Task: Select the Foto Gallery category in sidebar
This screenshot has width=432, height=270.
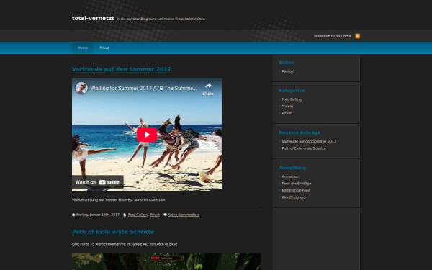Action: [x=292, y=99]
